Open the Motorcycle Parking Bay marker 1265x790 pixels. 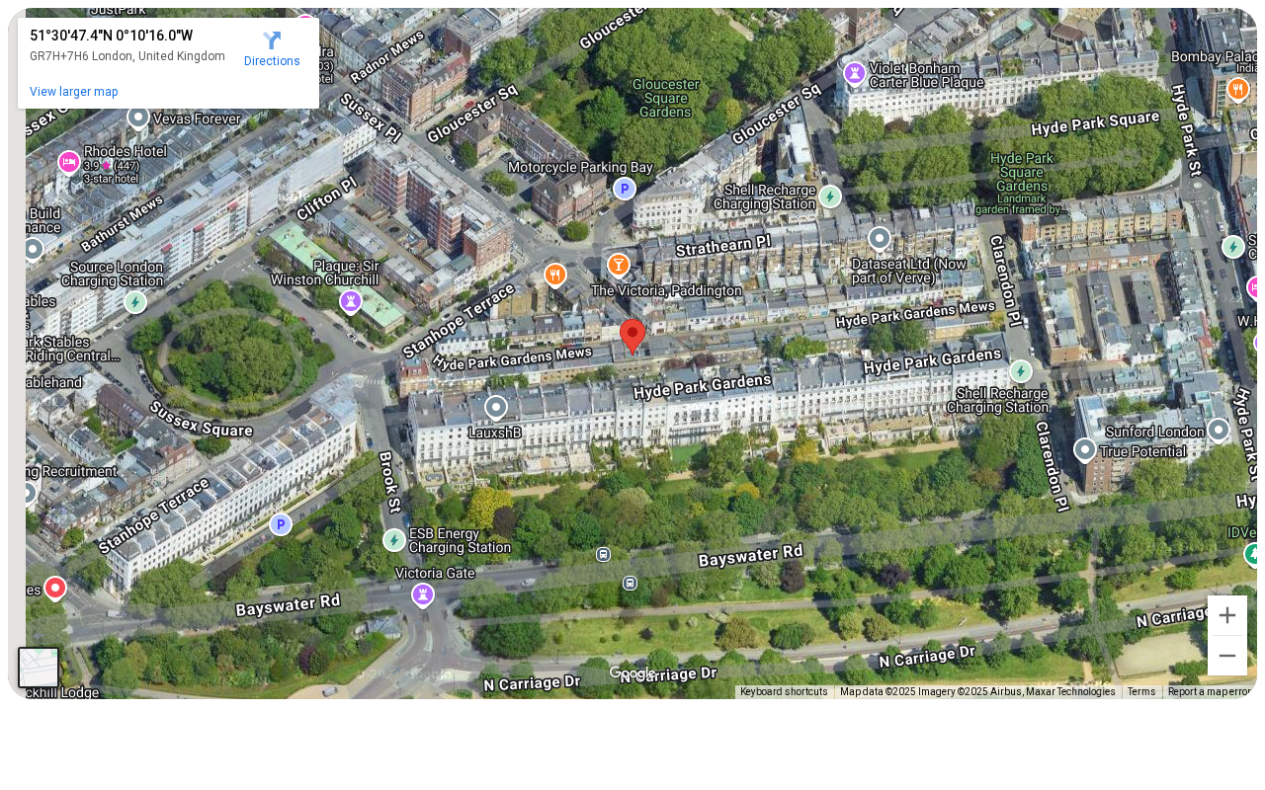click(x=624, y=189)
